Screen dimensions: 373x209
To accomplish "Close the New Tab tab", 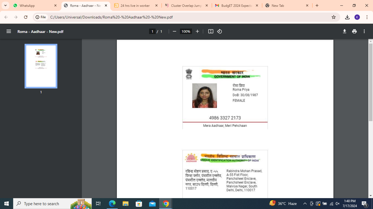I will 307,5.
